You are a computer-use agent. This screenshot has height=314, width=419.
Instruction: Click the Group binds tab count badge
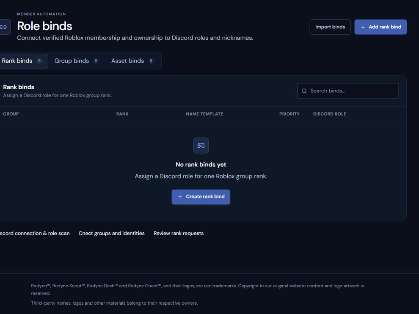point(96,61)
